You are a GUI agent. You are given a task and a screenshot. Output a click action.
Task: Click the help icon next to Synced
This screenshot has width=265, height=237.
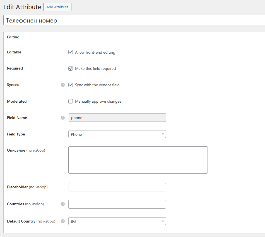point(63,85)
